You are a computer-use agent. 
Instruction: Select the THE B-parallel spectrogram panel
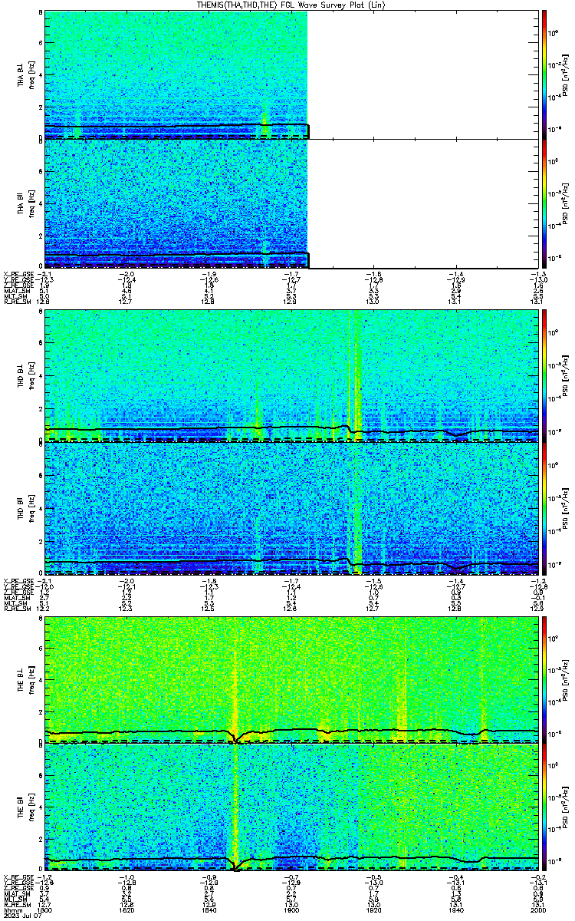point(292,807)
